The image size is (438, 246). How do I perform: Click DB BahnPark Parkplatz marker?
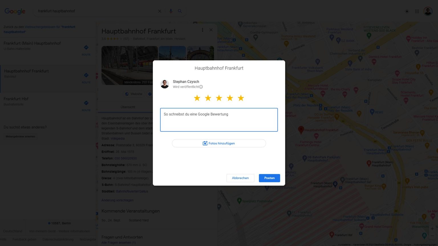coord(305,157)
